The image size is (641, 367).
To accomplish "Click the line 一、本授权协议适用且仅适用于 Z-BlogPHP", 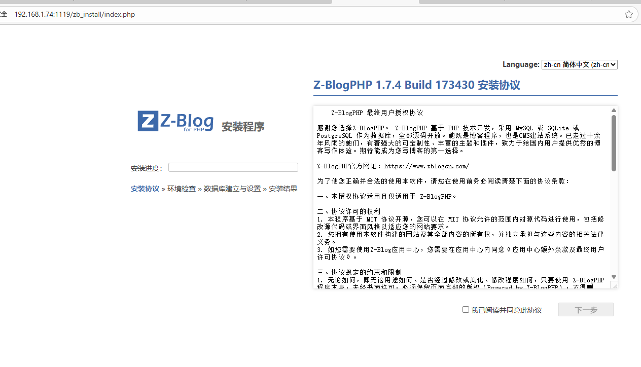I will 387,196.
